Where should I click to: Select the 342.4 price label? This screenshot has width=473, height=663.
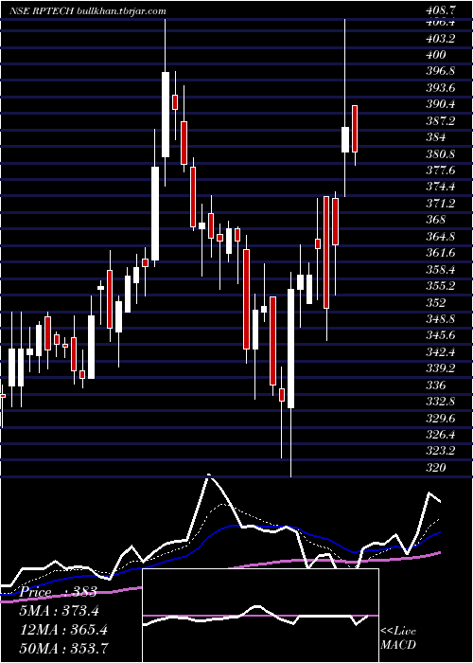[x=441, y=352]
